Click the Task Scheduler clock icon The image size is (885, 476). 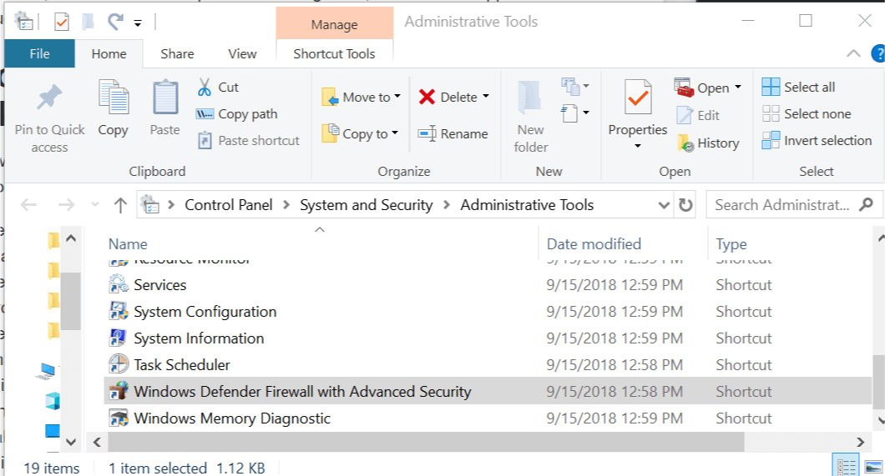[119, 364]
